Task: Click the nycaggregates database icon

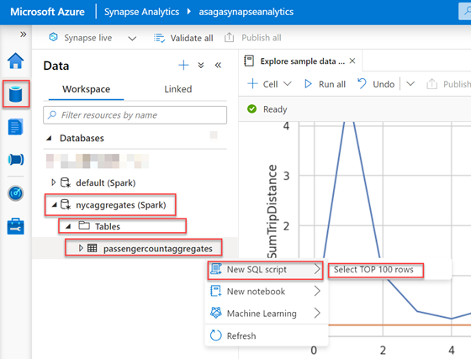Action: 66,204
